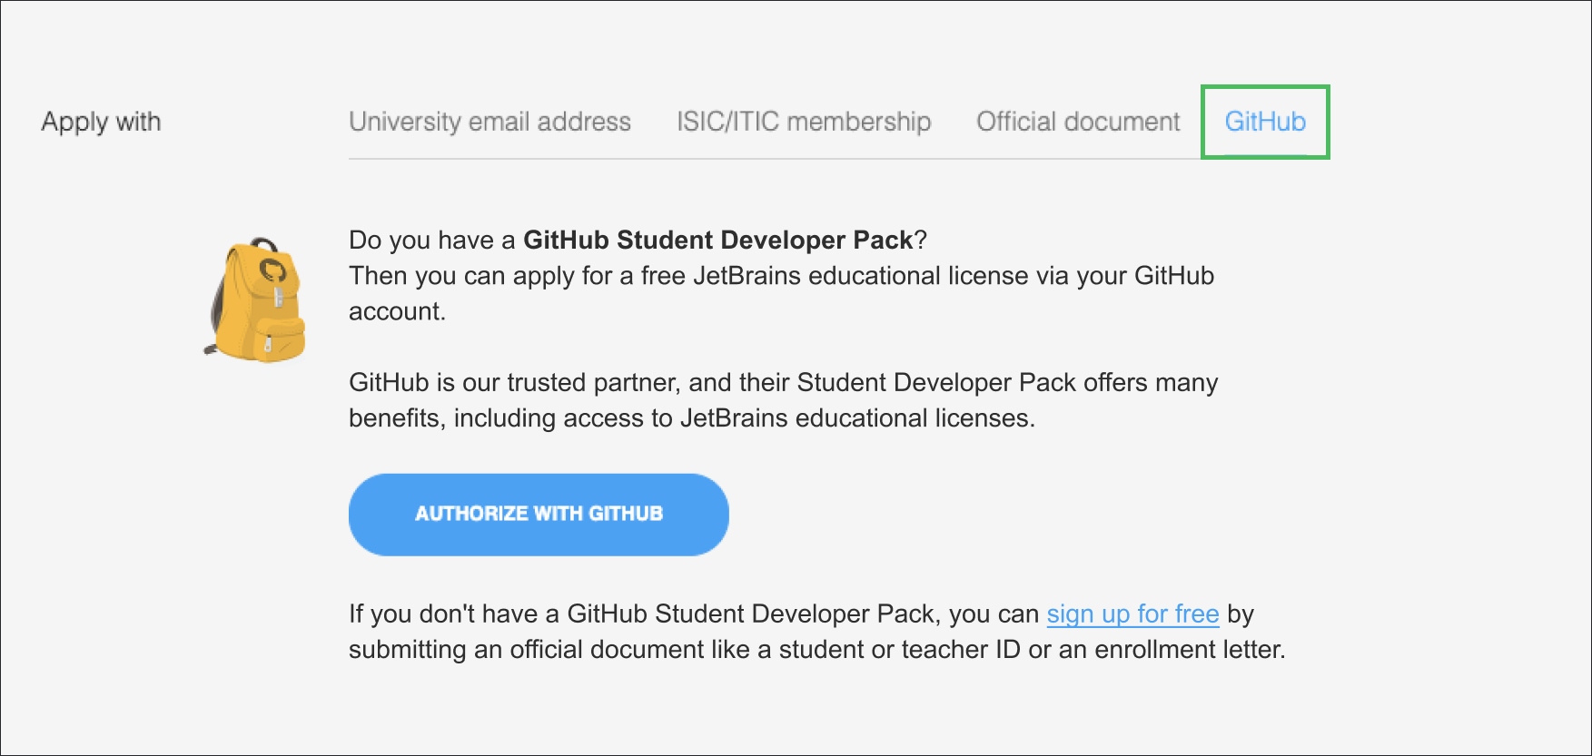Click the Octocat logo on the backpack
Viewport: 1592px width, 756px height.
pos(272,270)
